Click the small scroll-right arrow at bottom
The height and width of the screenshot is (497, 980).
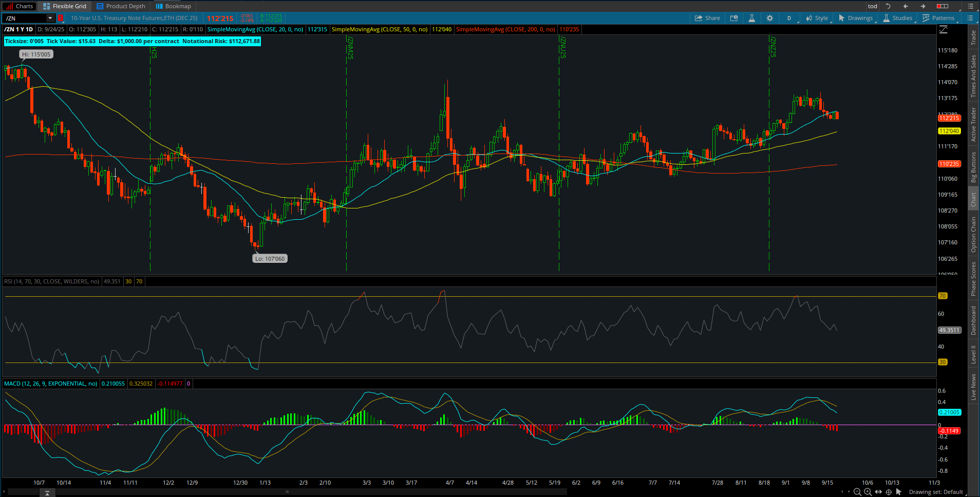pos(849,492)
